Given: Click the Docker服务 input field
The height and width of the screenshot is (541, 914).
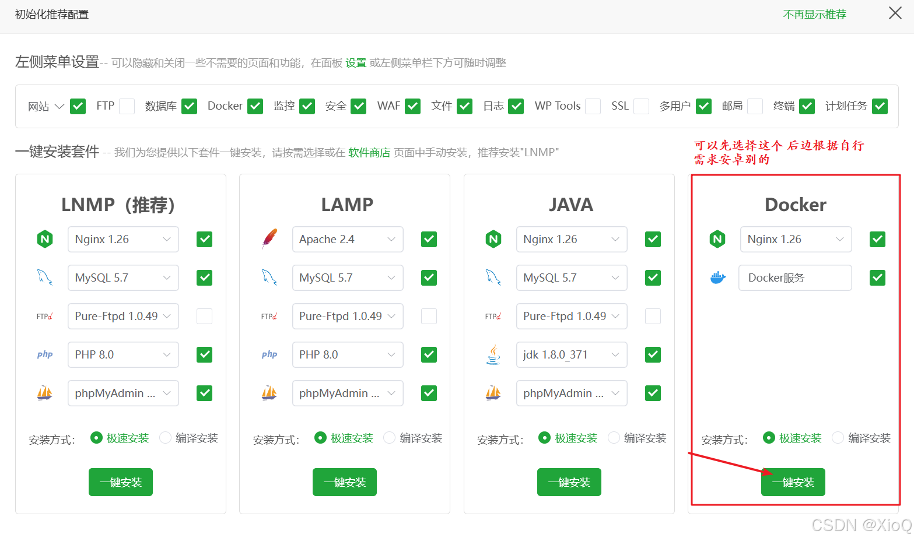Looking at the screenshot, I should coord(795,277).
